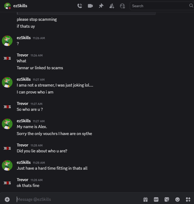Open the apps launcher icon
This screenshot has height=204, width=194.
click(188, 199)
